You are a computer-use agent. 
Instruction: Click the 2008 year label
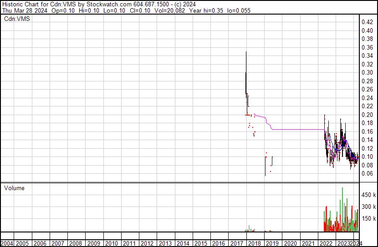[76, 243]
